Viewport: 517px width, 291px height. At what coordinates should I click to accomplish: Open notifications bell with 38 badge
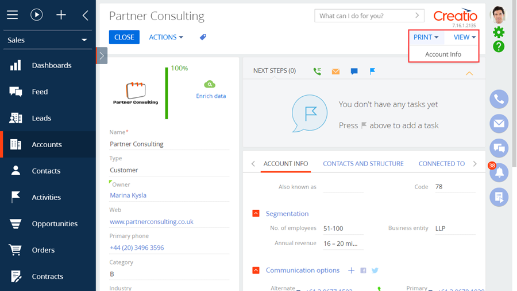click(499, 172)
